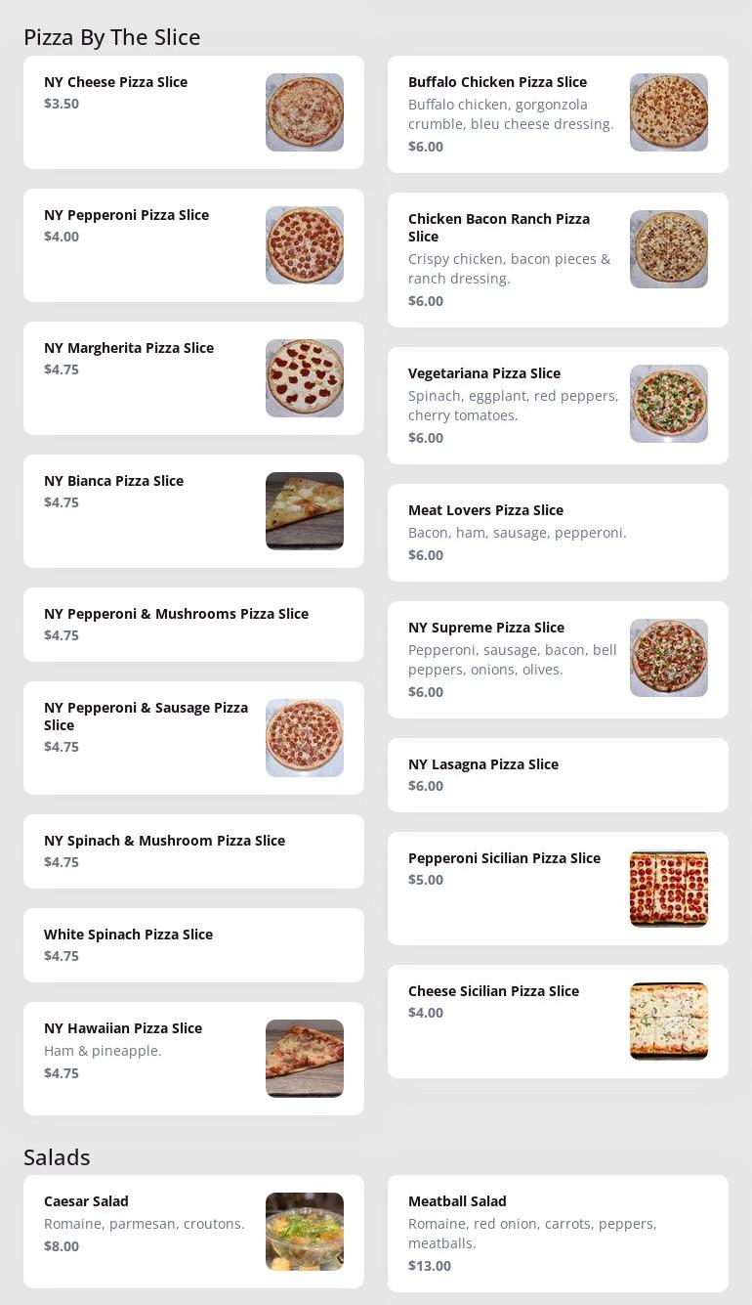
Task: Open the NY Hawaiian Pizza Slice photo
Action: pos(305,1059)
